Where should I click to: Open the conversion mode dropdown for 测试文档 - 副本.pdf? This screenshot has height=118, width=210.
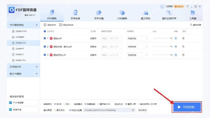click(x=137, y=47)
